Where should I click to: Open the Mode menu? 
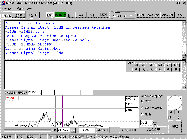(x=21, y=8)
